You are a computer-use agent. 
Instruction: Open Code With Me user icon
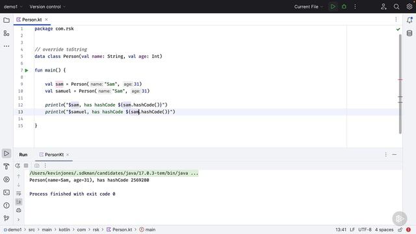tap(383, 6)
